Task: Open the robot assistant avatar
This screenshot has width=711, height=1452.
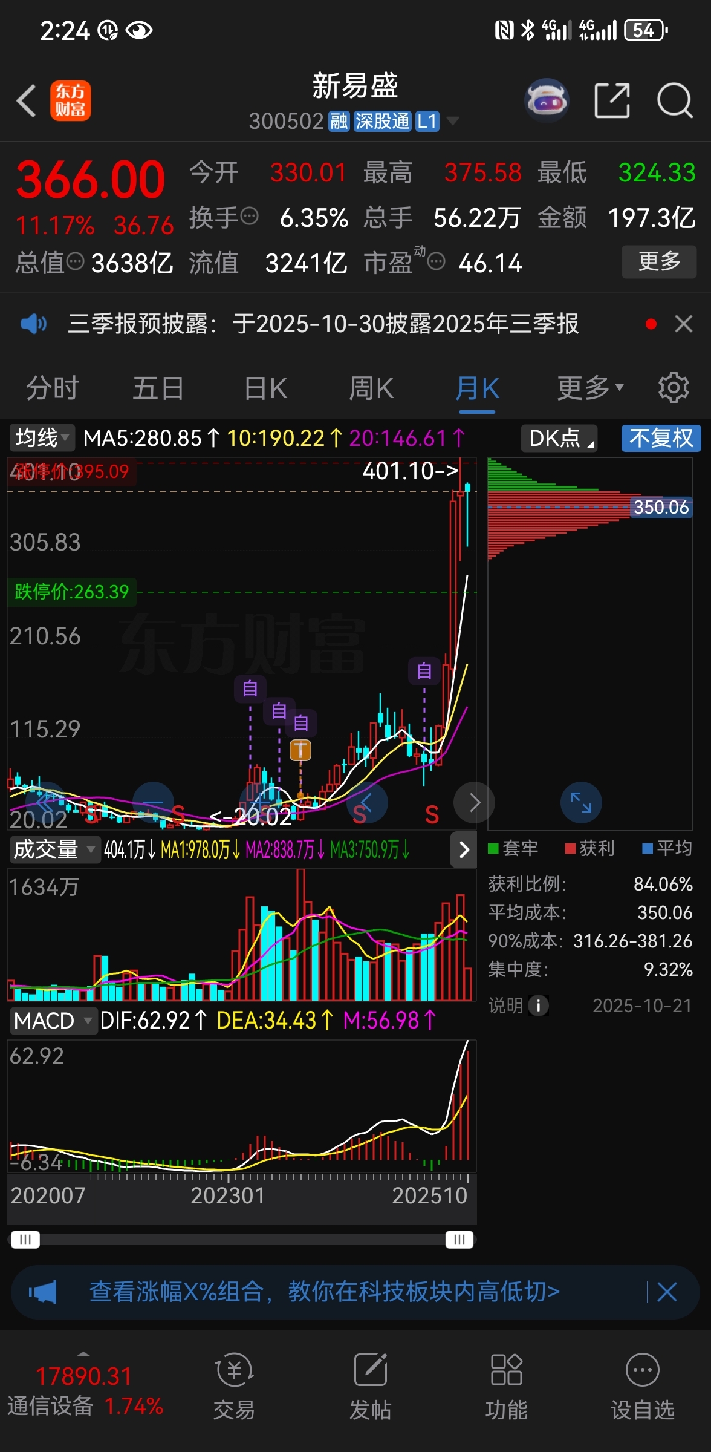Action: point(547,100)
